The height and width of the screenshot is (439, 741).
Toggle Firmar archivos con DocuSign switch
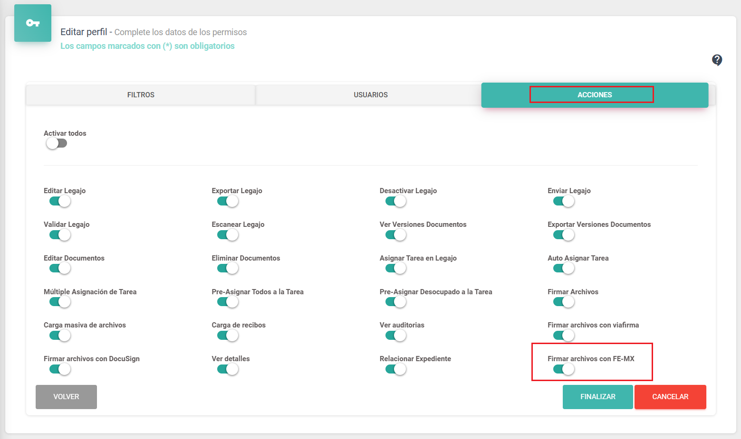point(60,369)
